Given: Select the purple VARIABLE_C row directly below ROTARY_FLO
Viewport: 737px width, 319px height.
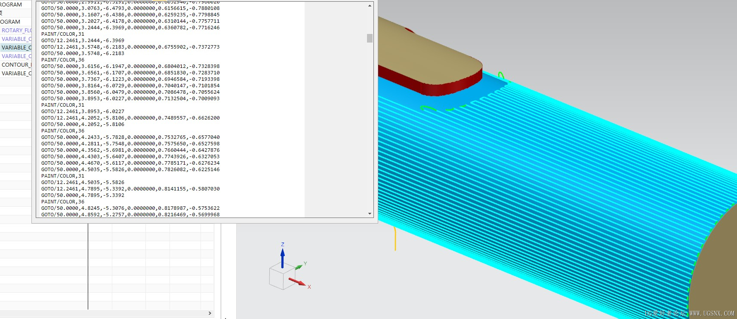Looking at the screenshot, I should 16,39.
